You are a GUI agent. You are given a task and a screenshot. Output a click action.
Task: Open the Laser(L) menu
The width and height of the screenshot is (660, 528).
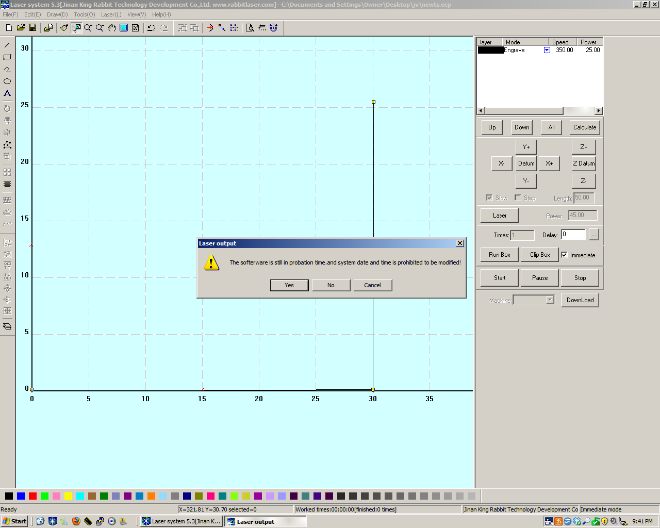click(x=111, y=14)
